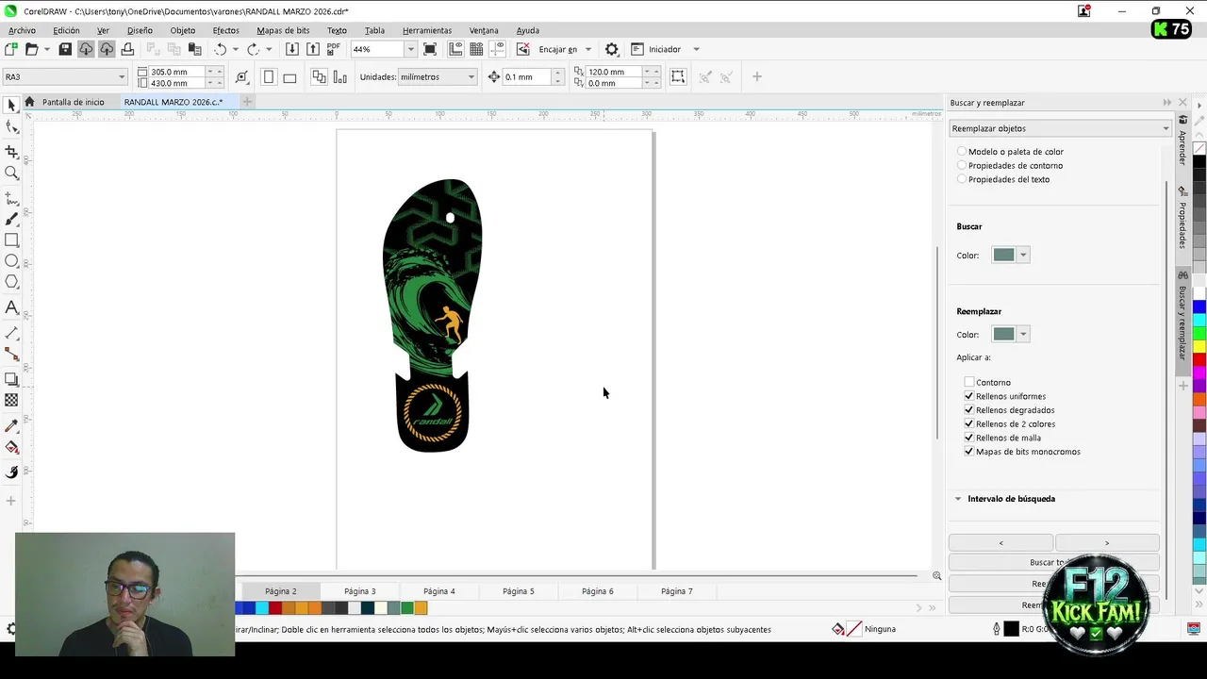Switch to Página 3 tab
Image resolution: width=1207 pixels, height=679 pixels.
pos(360,591)
